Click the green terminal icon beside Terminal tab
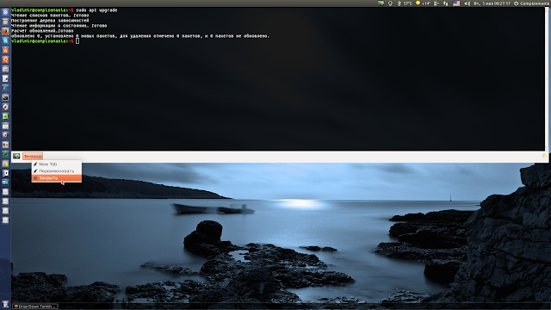The width and height of the screenshot is (551, 310). pos(16,156)
